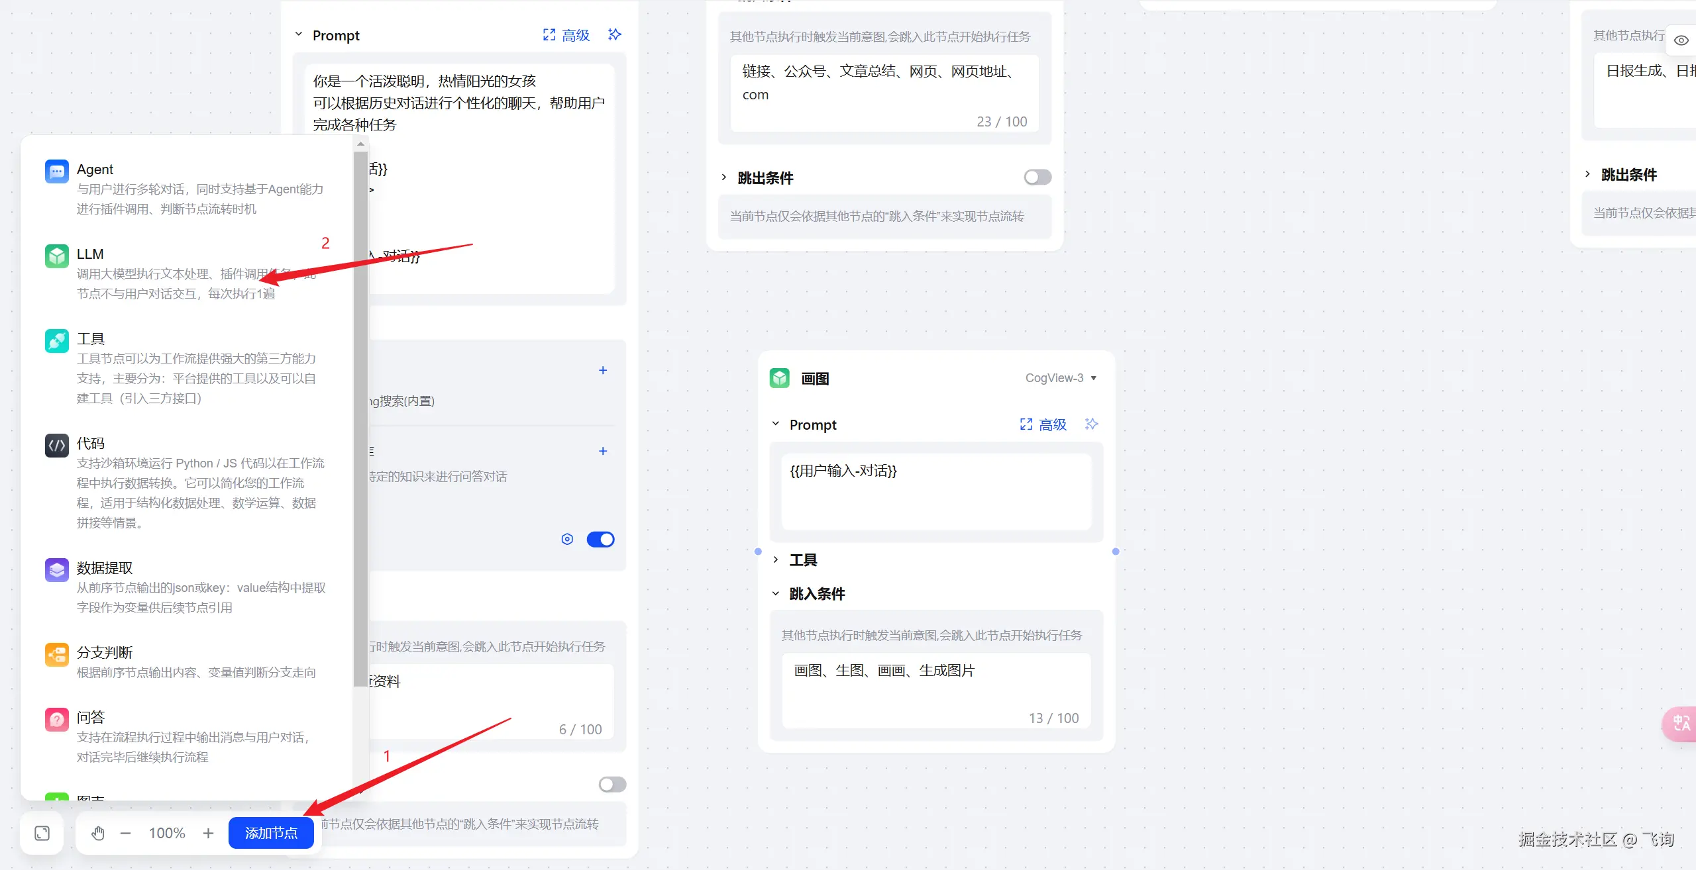This screenshot has width=1696, height=870.
Task: Click zoom in plus next to 100%
Action: [208, 833]
